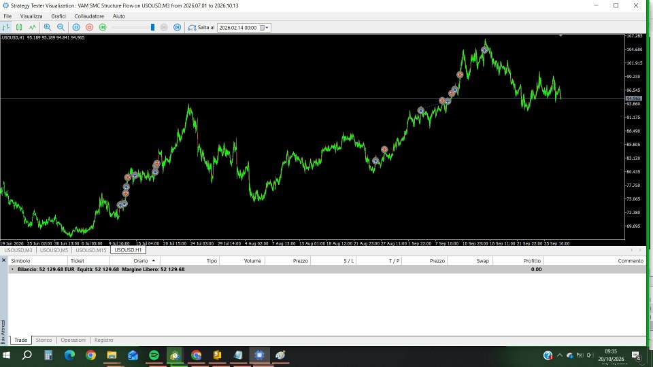The image size is (653, 367).
Task: Open the Grafici menu
Action: tap(58, 16)
